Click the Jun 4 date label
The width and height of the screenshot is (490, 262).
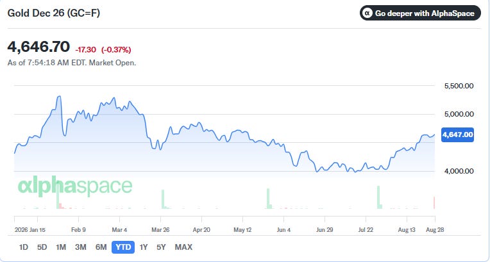pos(283,230)
